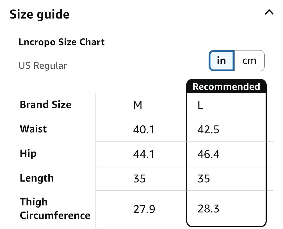Switch units to cm
Image resolution: width=283 pixels, height=229 pixels.
tap(249, 61)
